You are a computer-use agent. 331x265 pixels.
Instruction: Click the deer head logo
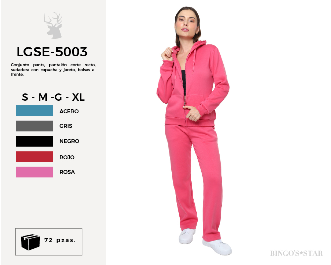(53, 26)
